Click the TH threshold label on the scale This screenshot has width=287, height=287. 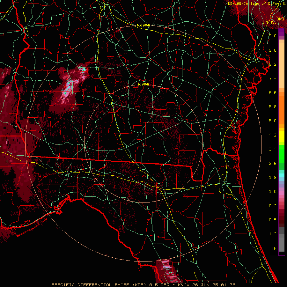[x=274, y=248]
